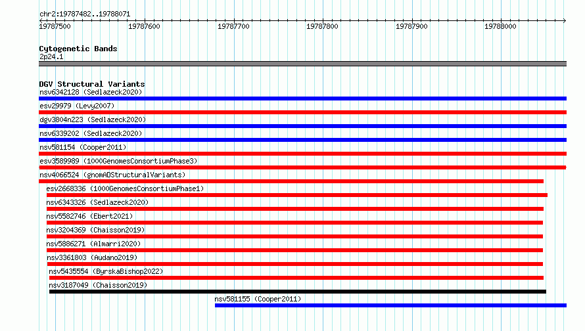Screen dimensions: 585x331
Task: Open the esv29979 (Levy2007) variant label
Action: click(x=77, y=106)
